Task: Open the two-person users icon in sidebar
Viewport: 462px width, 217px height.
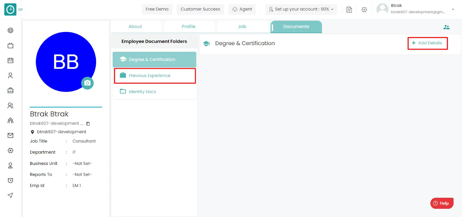Action: [x=10, y=105]
